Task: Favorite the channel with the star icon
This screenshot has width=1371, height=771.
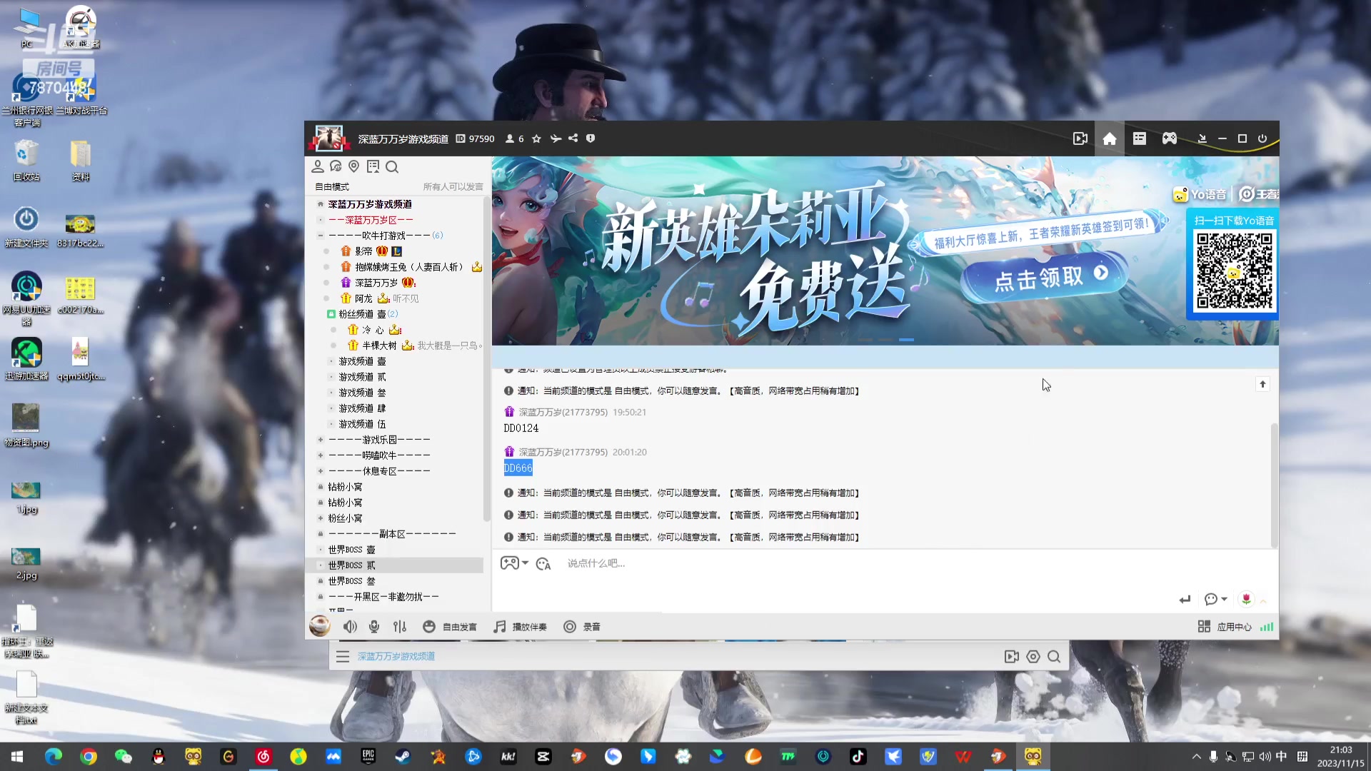Action: 536,138
